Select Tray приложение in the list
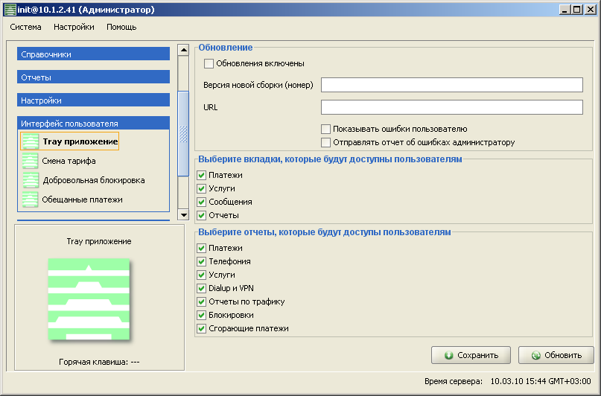 click(70, 141)
